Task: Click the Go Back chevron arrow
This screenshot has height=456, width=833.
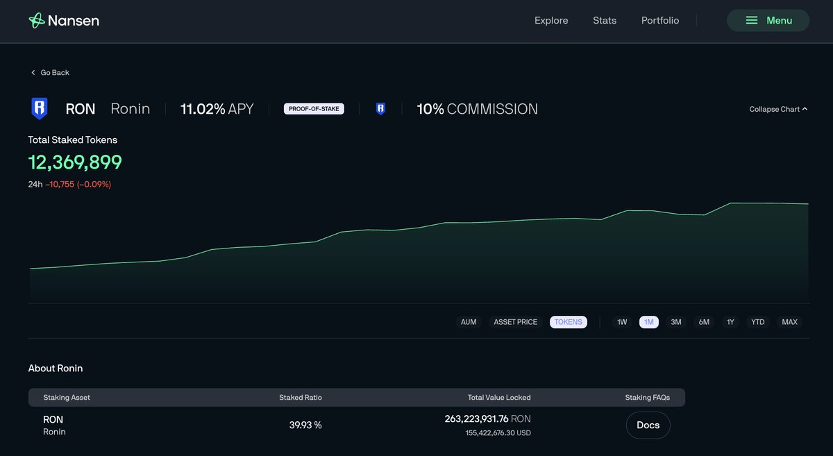Action: pyautogui.click(x=33, y=73)
